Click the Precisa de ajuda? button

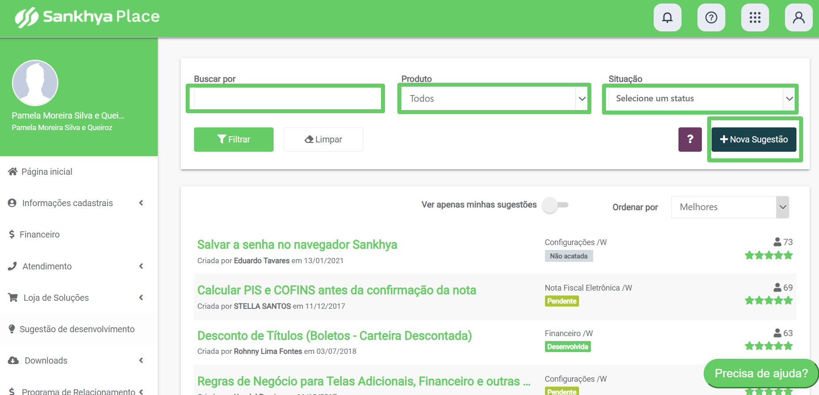(x=761, y=373)
